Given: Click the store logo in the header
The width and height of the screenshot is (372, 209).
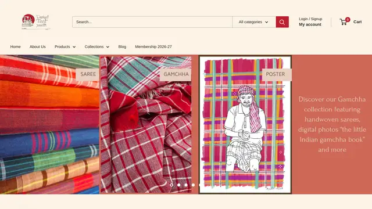Looking at the screenshot, I should [x=35, y=22].
